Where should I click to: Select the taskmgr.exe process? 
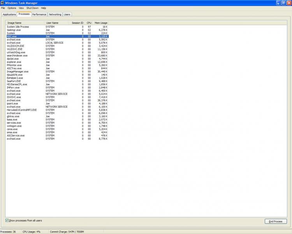click(57, 30)
